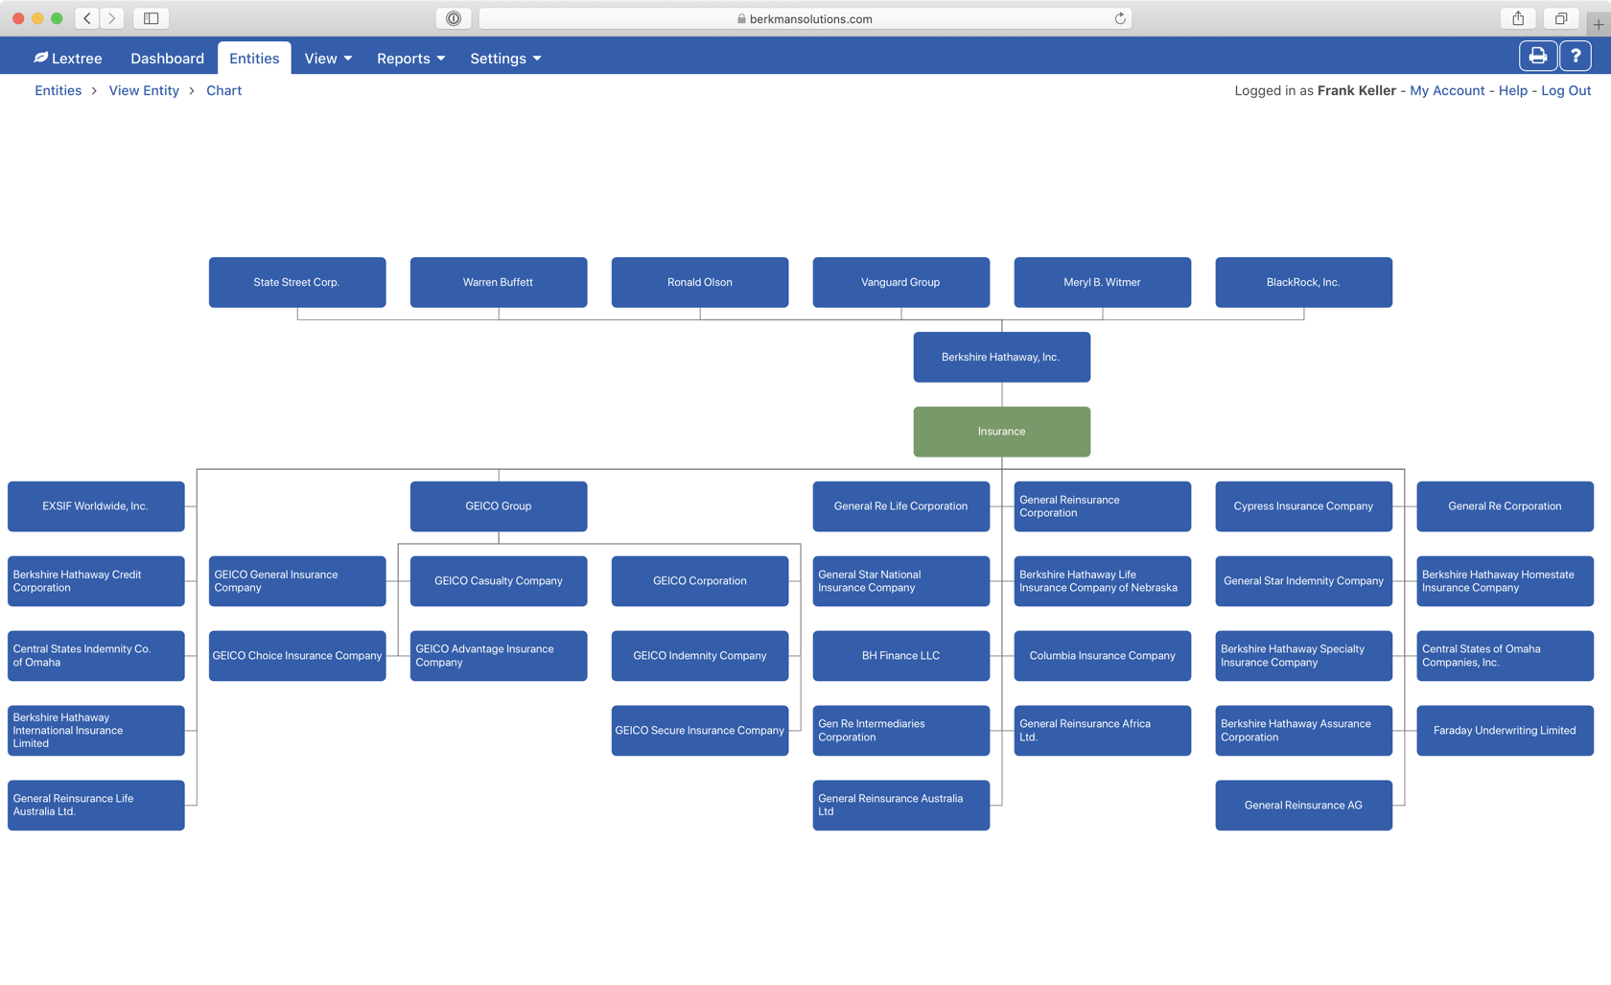
Task: Select Faraday Underwriting Limited node
Action: (x=1506, y=731)
